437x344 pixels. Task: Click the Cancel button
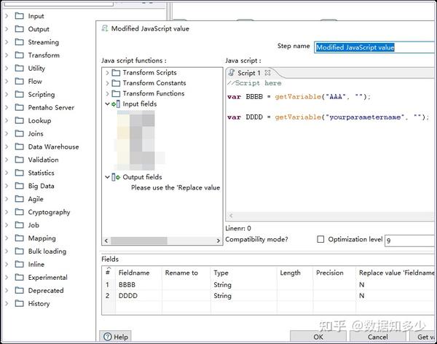(x=377, y=337)
